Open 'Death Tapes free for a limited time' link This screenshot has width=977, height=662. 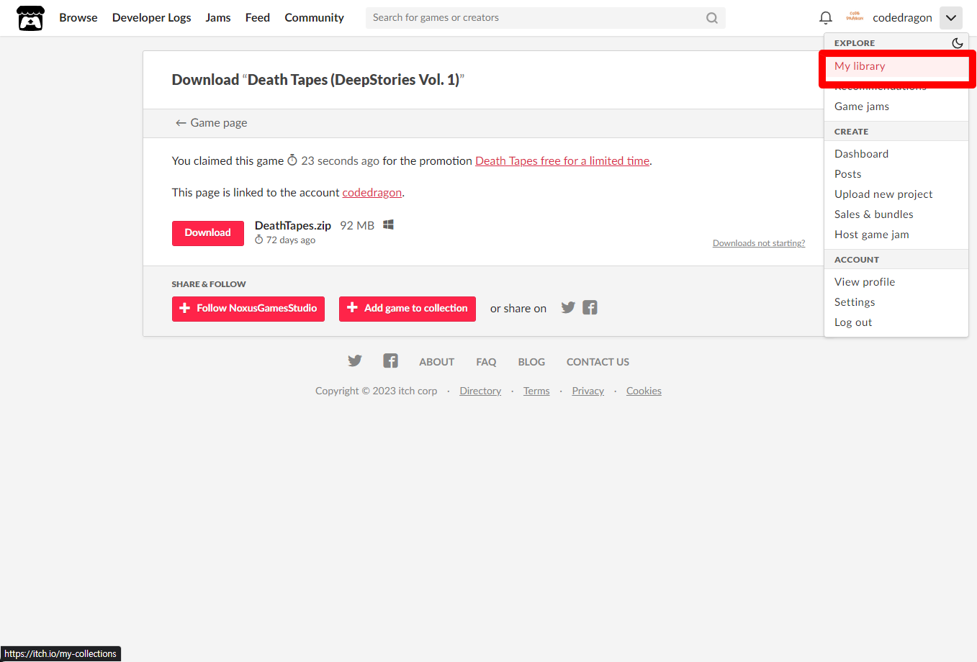pyautogui.click(x=562, y=161)
